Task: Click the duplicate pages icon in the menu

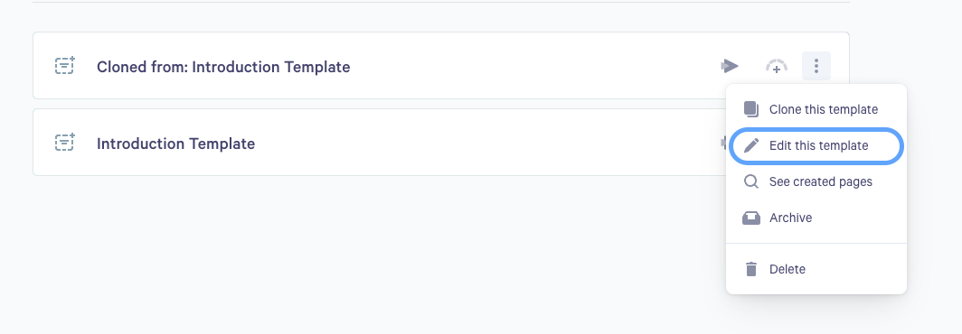Action: [751, 109]
